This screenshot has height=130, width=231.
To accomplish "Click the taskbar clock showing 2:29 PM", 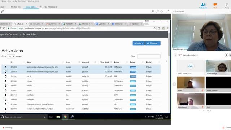I will click(159, 117).
